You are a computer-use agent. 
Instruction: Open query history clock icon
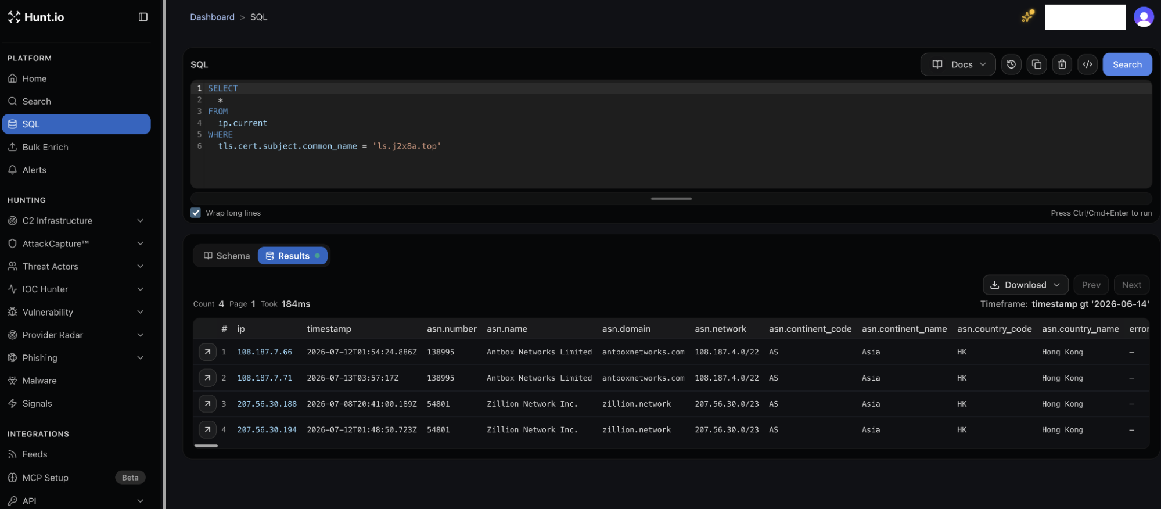[x=1011, y=64]
